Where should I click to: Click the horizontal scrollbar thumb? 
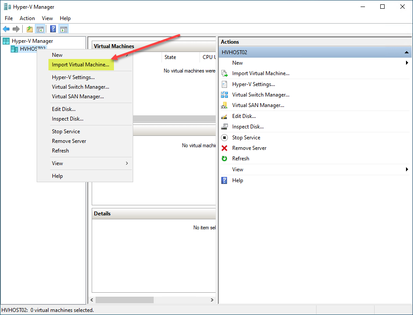[124, 300]
